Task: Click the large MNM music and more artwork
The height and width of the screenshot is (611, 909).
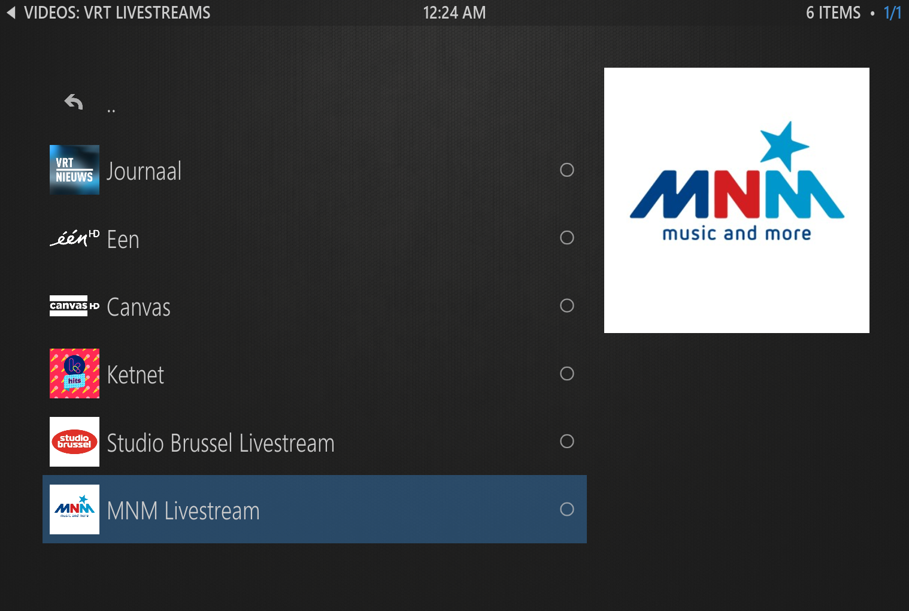Action: point(737,200)
